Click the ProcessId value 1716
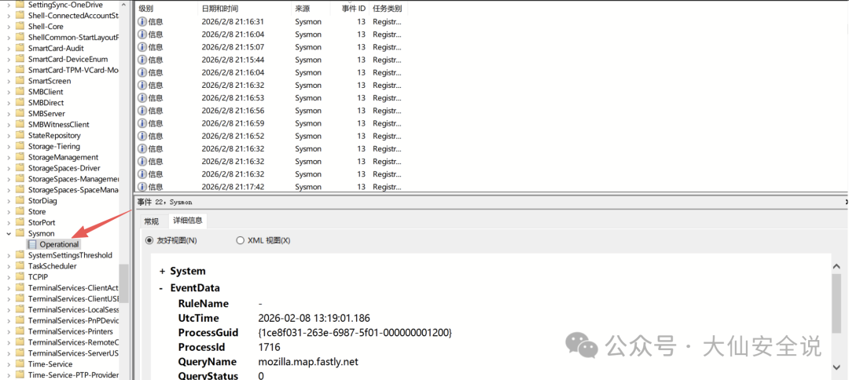 [269, 347]
